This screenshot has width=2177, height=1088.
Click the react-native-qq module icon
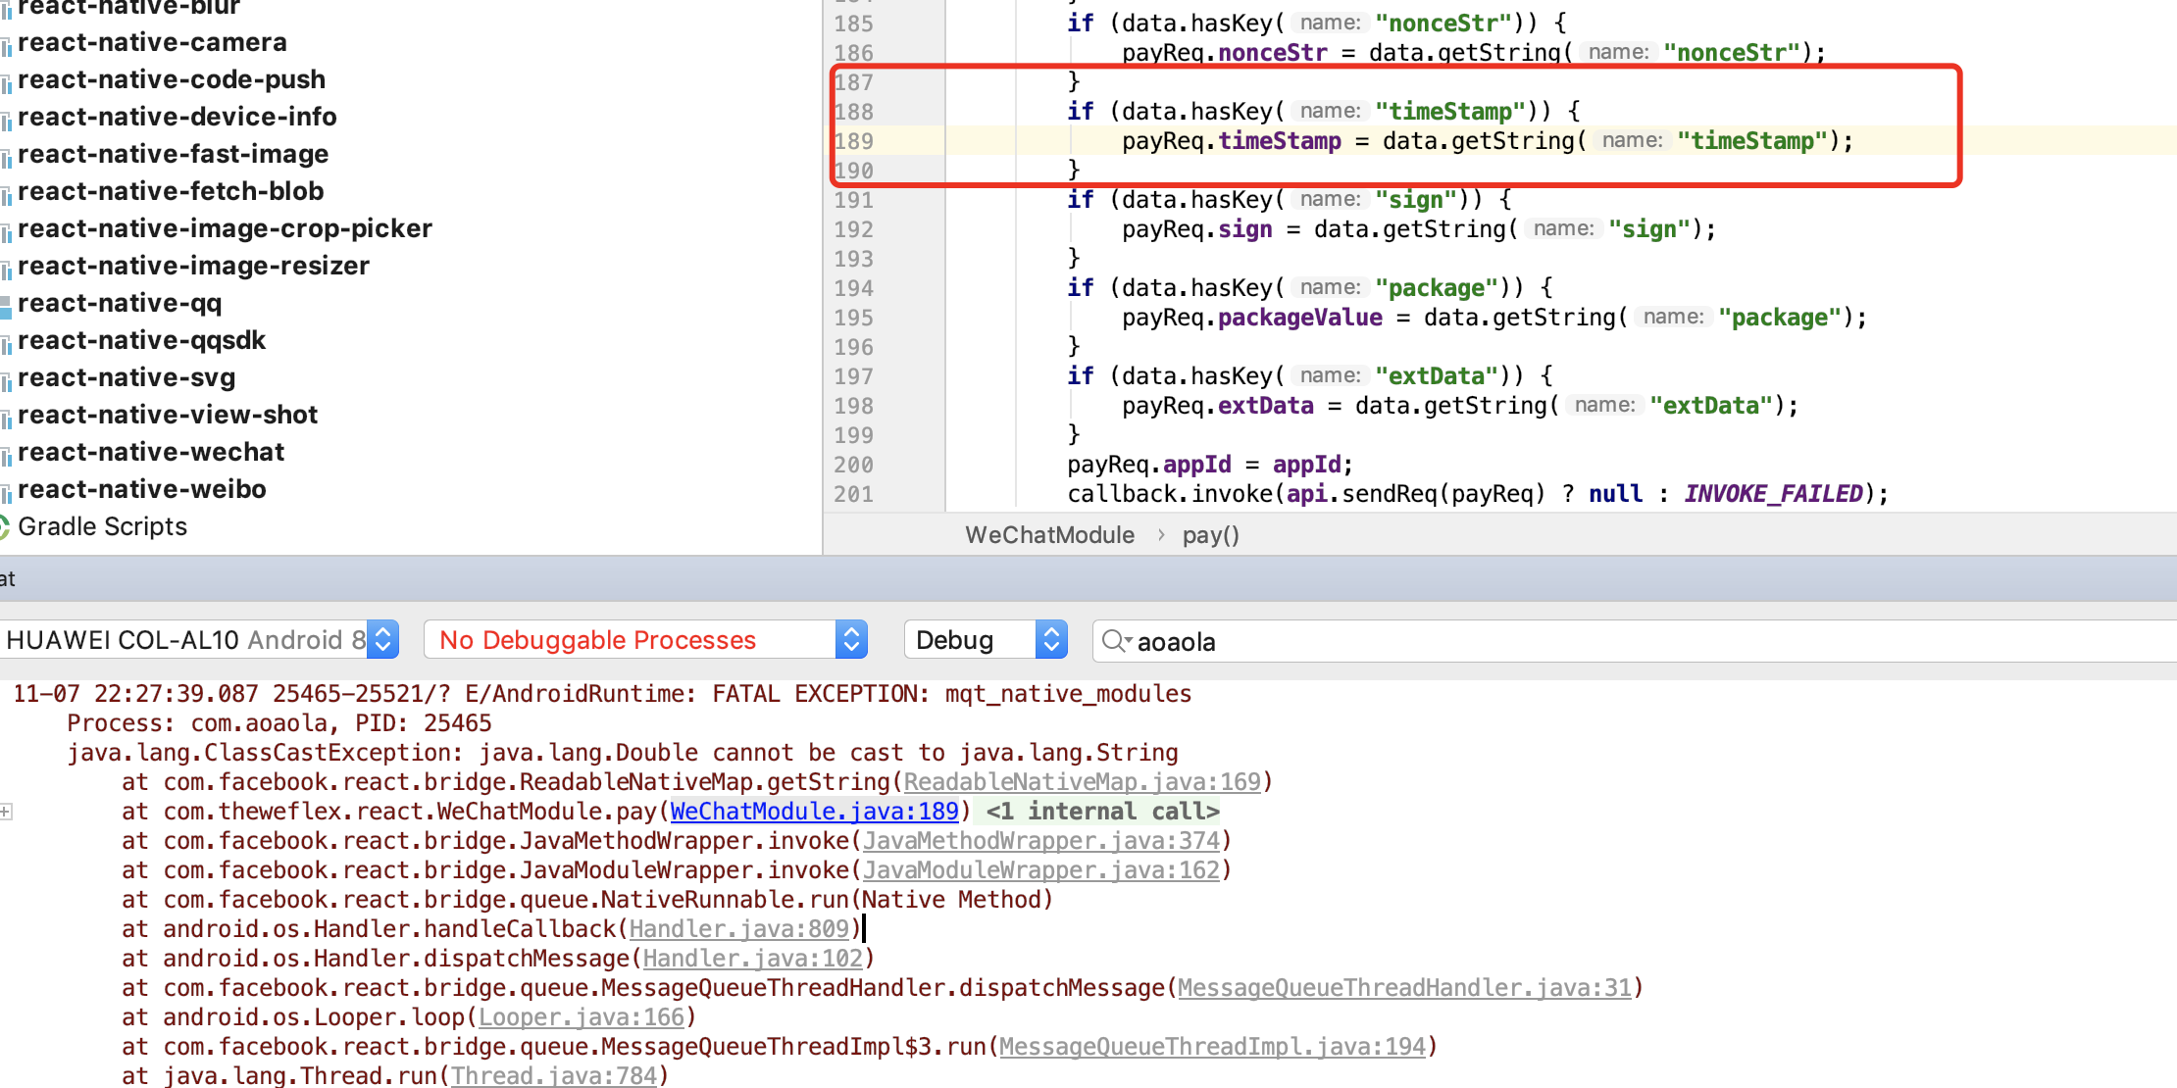tap(8, 304)
